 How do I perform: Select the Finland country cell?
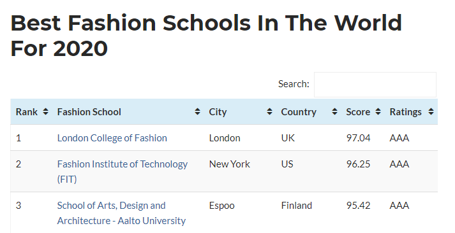296,206
